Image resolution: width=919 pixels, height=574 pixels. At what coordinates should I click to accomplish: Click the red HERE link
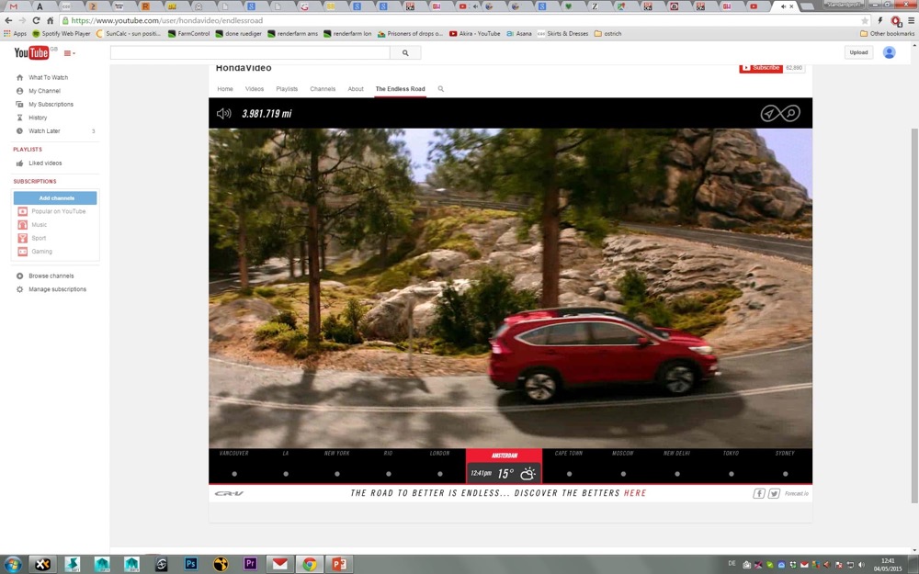(635, 493)
